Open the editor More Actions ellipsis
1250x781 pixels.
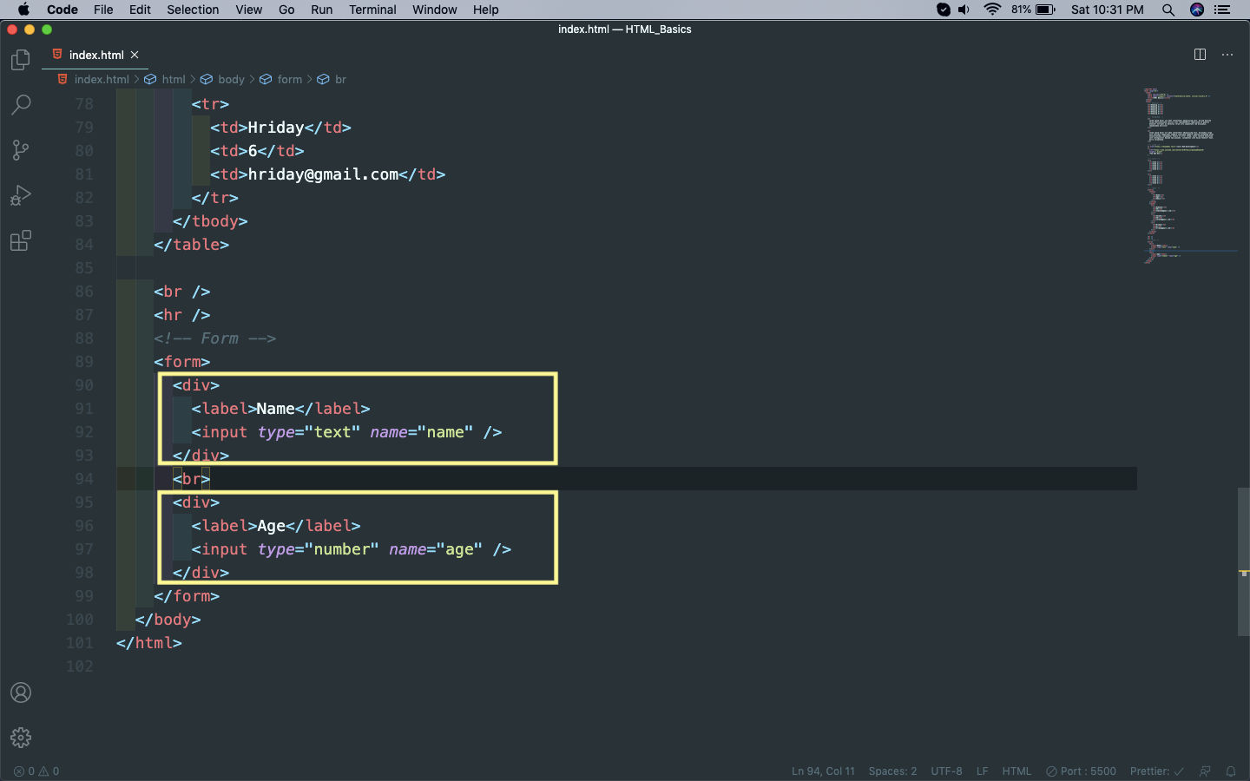tap(1227, 55)
